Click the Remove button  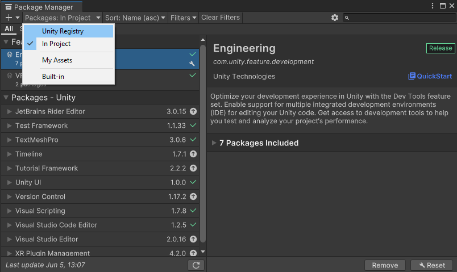click(x=385, y=265)
